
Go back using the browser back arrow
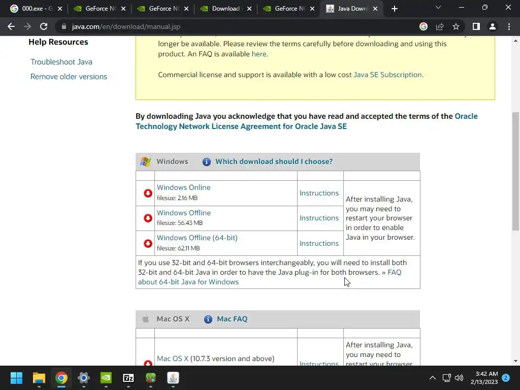11,26
